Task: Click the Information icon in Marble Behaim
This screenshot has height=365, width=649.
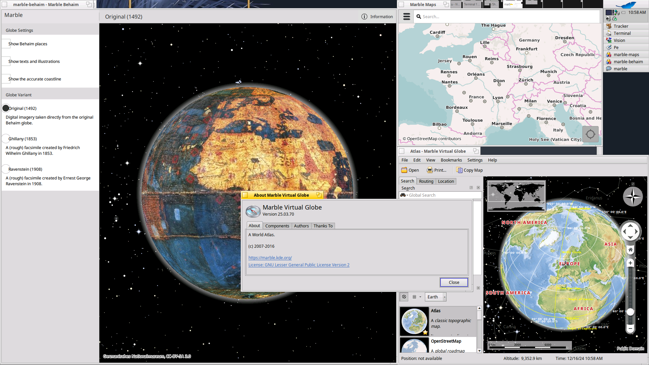Action: coord(364,17)
